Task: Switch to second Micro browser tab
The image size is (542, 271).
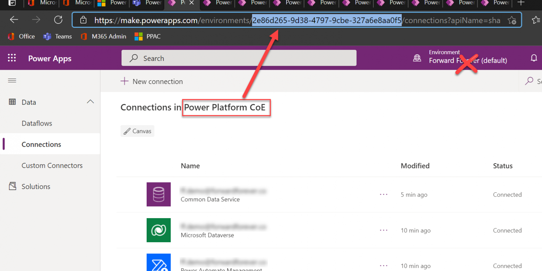Action: [x=77, y=3]
